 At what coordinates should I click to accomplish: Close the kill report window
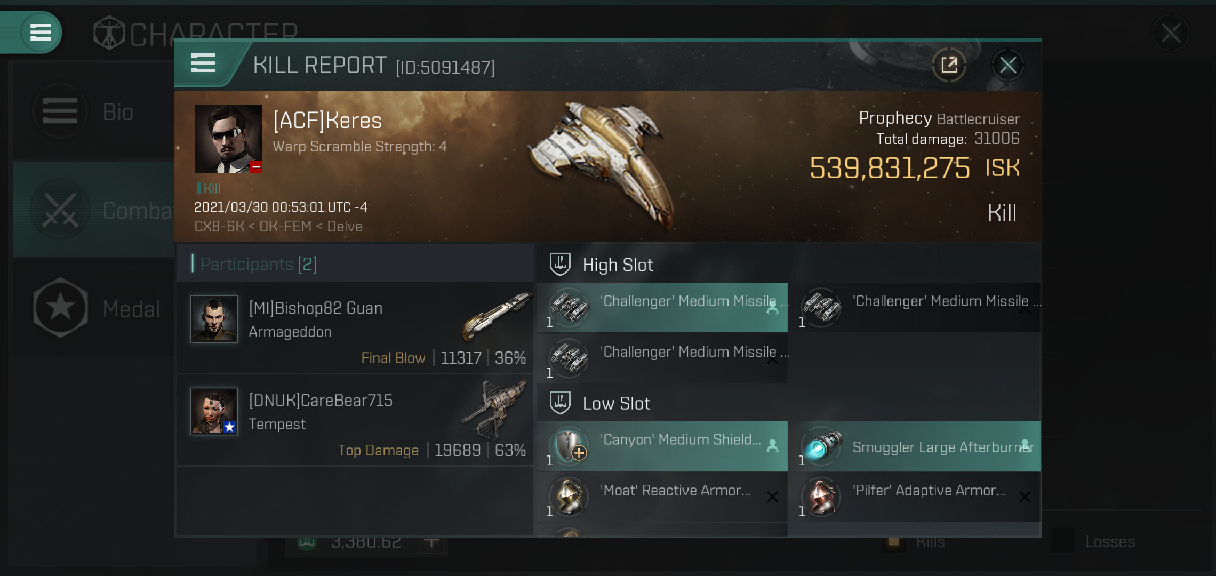(x=1007, y=65)
